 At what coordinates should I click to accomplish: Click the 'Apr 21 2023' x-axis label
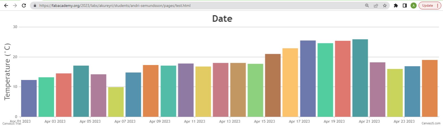click(369, 121)
